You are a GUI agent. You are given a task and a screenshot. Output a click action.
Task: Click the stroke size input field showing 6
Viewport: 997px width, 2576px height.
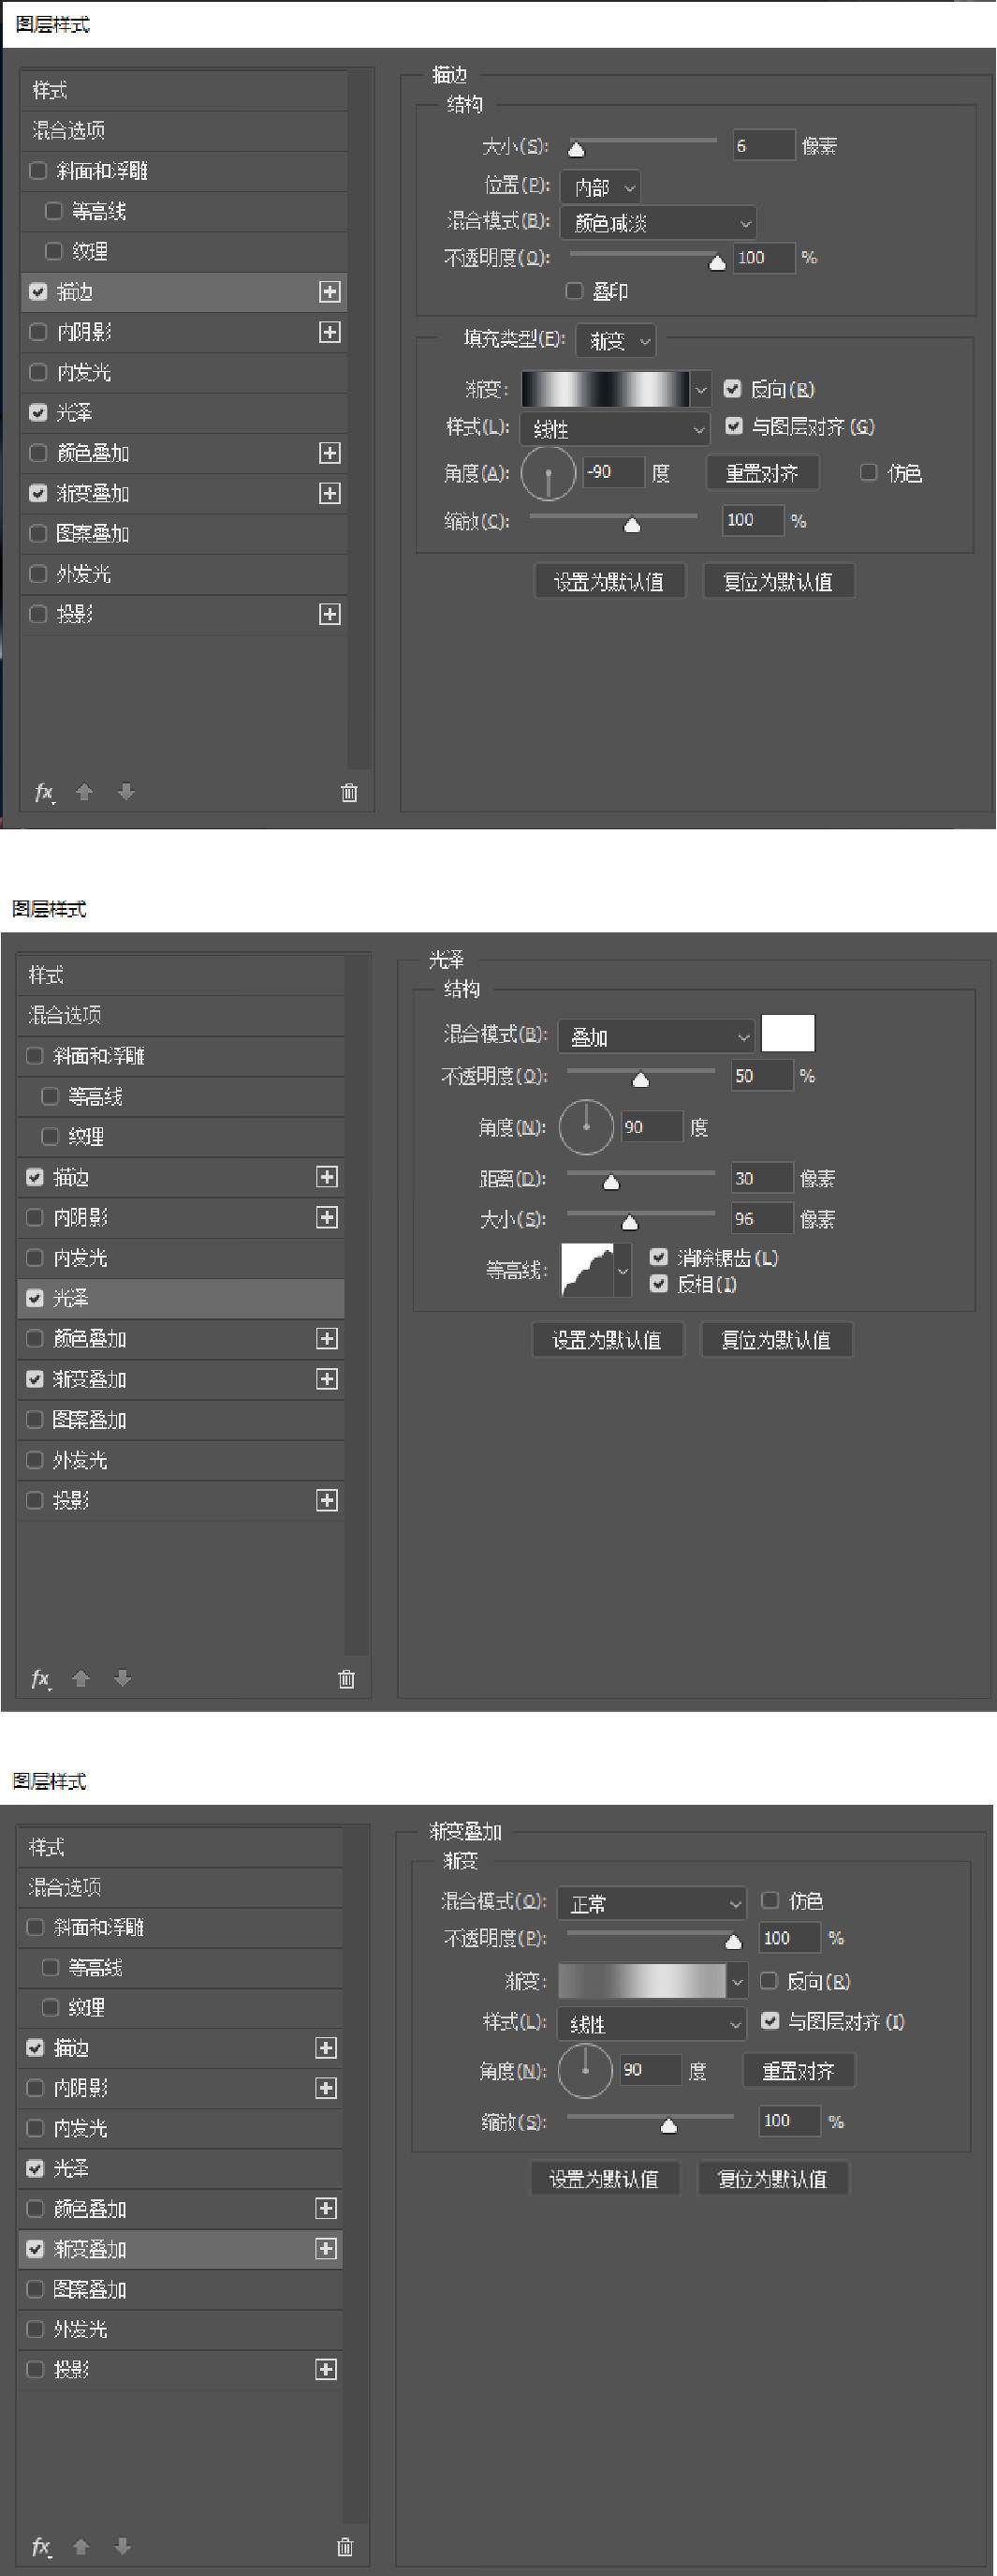763,146
